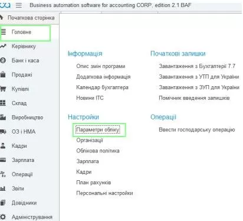The width and height of the screenshot is (243, 221).
Task: Click the Операції group heading in main panel
Action: tap(163, 117)
